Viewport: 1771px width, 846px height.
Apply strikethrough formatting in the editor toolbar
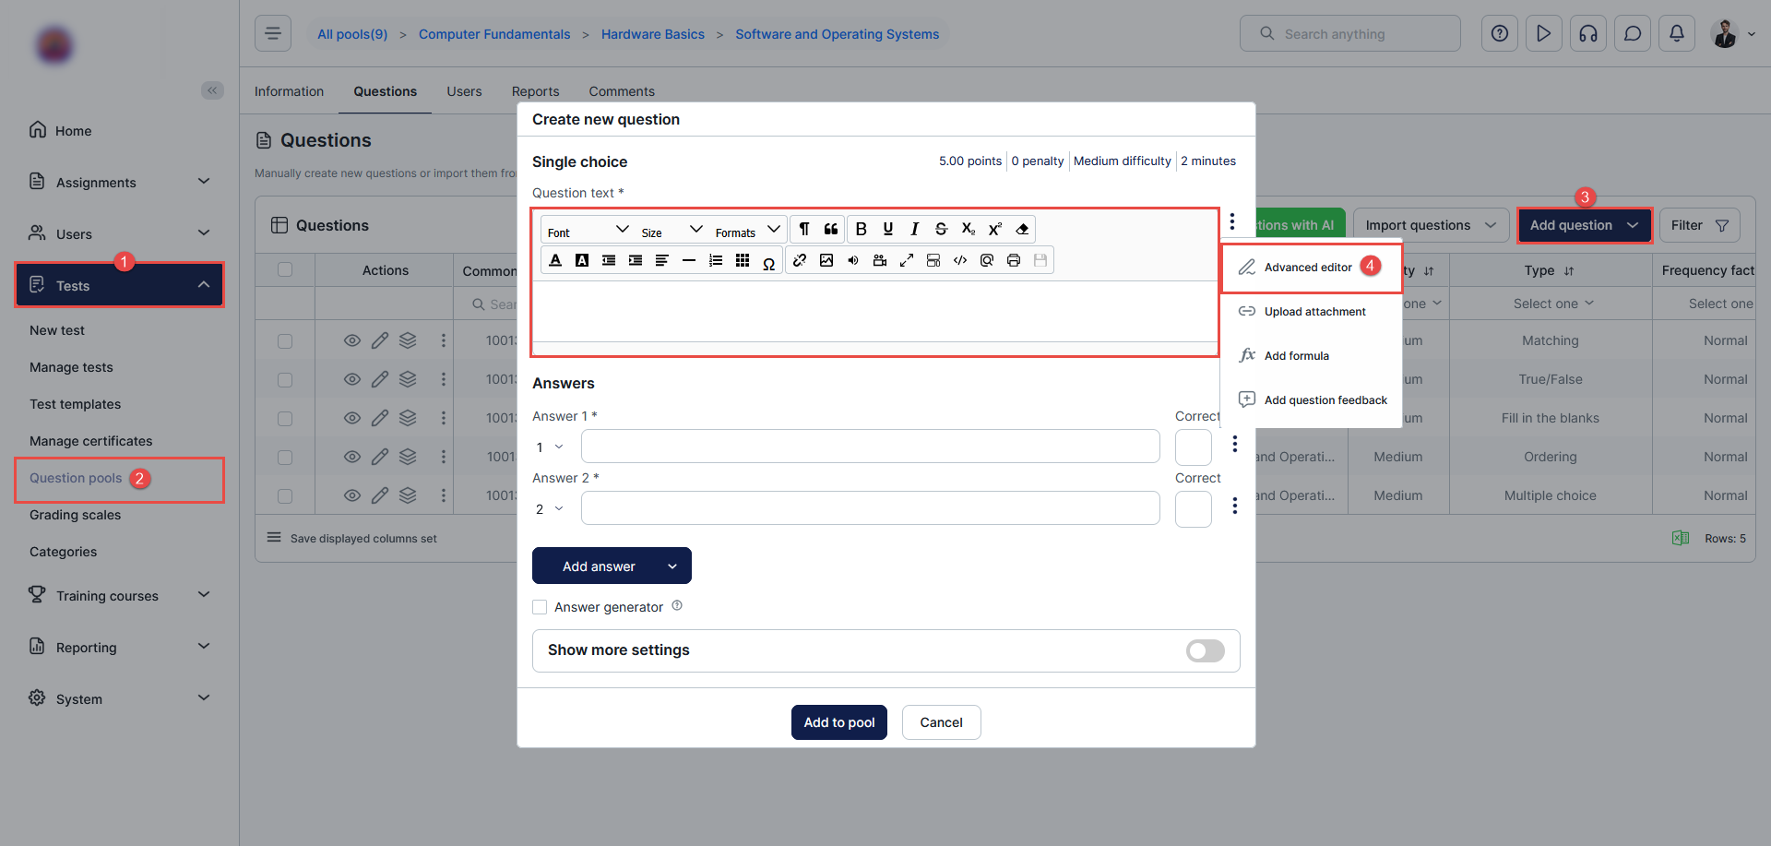[x=941, y=230]
